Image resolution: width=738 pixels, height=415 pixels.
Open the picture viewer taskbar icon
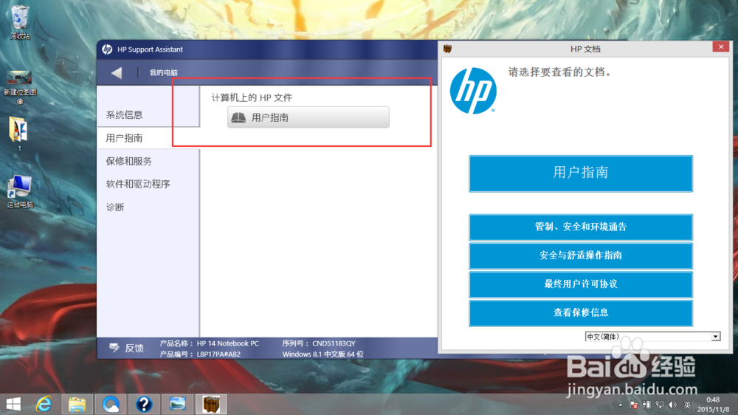pos(177,404)
